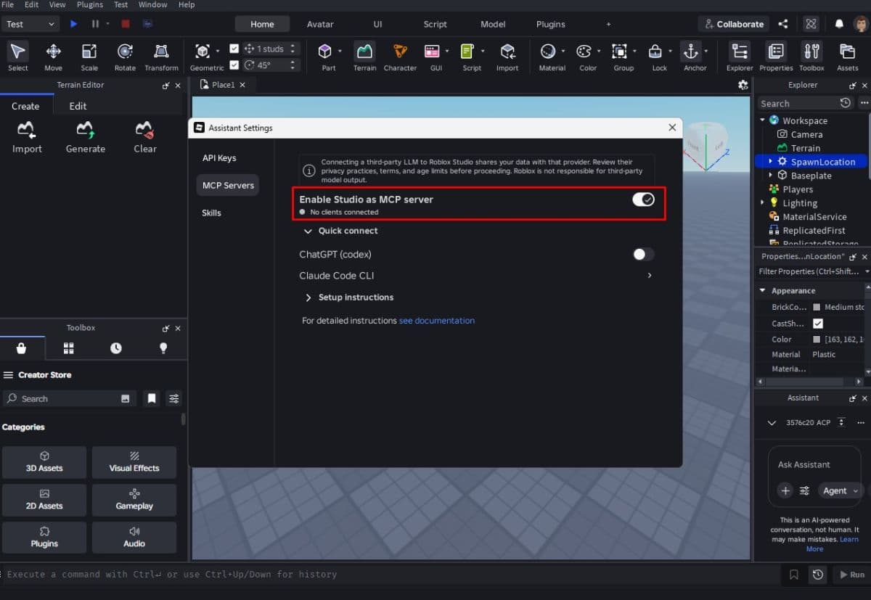Viewport: 871px width, 600px height.
Task: Switch to the Avatar ribbon tab
Action: (x=320, y=24)
